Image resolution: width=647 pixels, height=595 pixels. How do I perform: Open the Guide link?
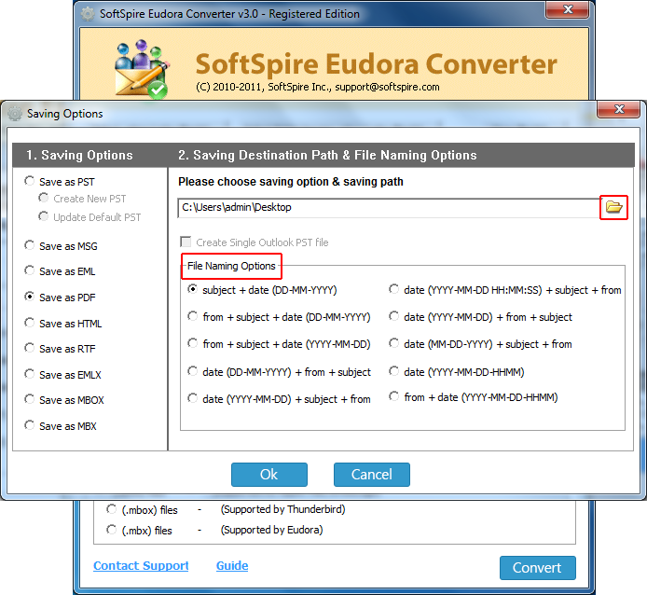tap(232, 566)
